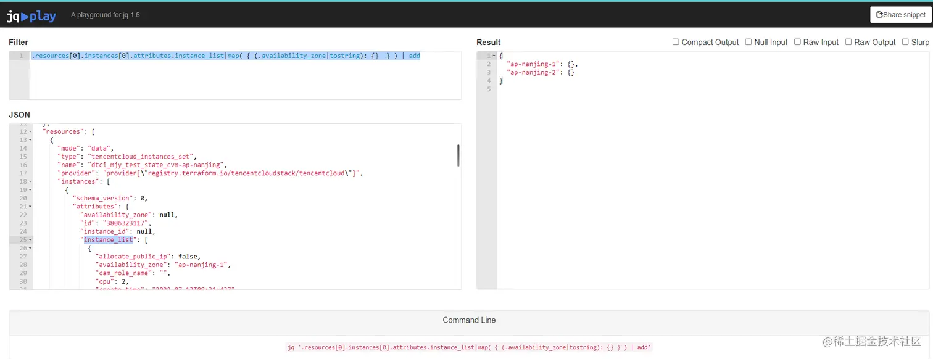Click the Command Line heading
This screenshot has height=359, width=933.
point(469,320)
